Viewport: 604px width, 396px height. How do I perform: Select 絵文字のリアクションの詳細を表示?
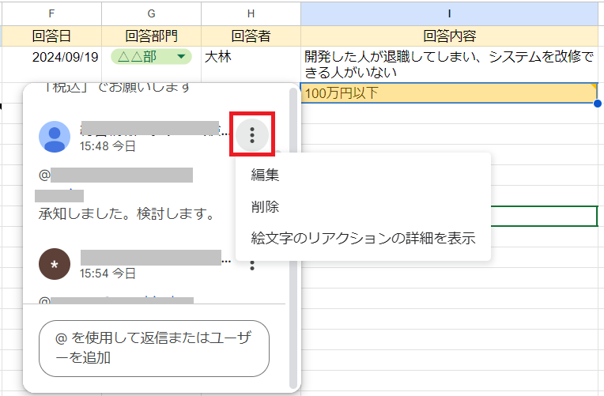(363, 238)
